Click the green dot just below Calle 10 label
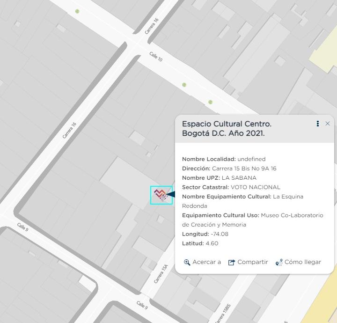 184,85
